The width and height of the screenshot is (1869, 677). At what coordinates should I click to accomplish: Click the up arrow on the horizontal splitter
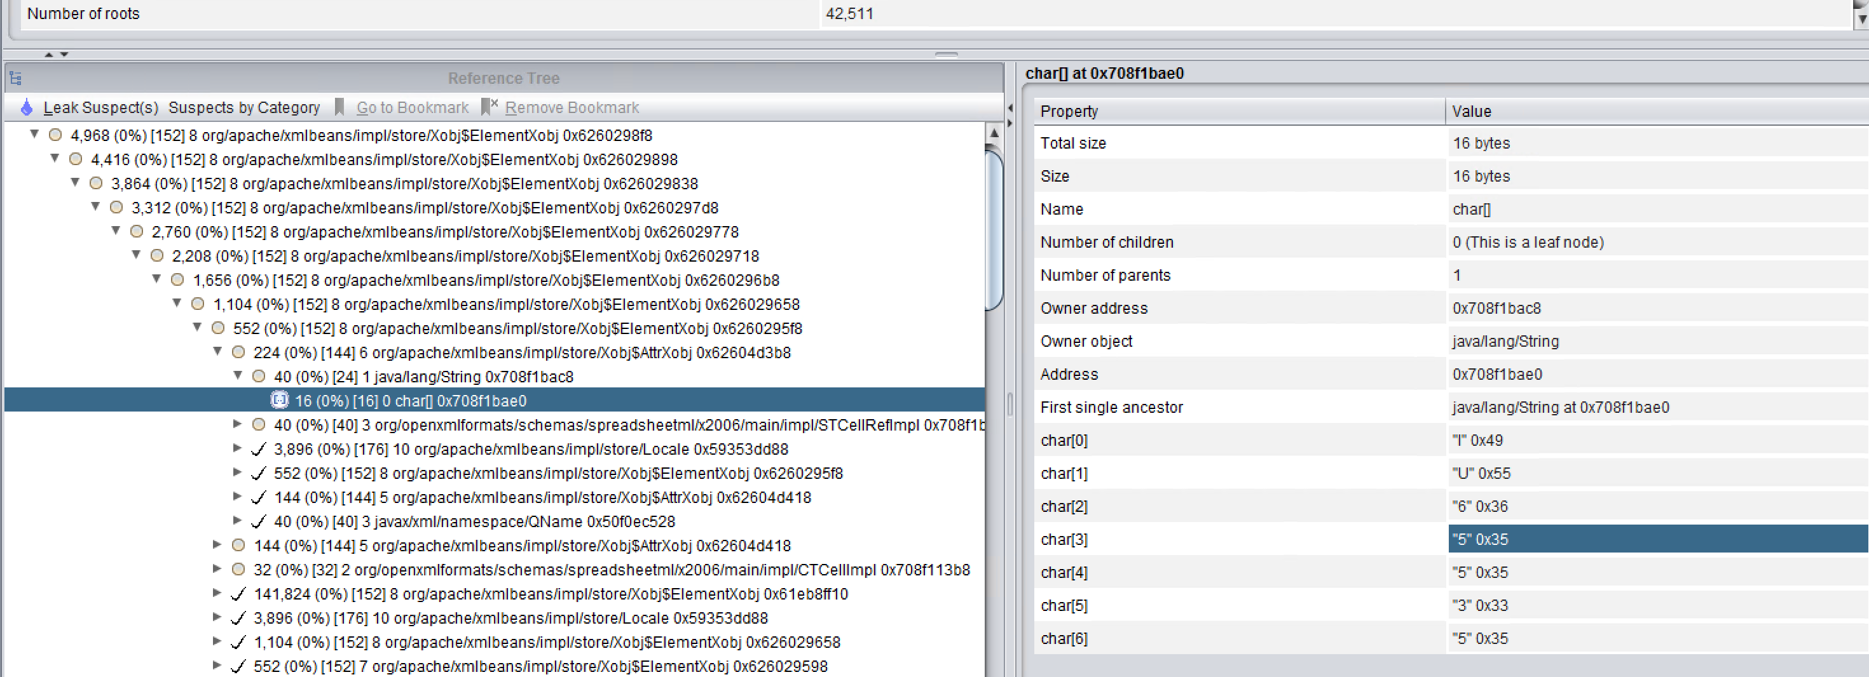pyautogui.click(x=48, y=55)
